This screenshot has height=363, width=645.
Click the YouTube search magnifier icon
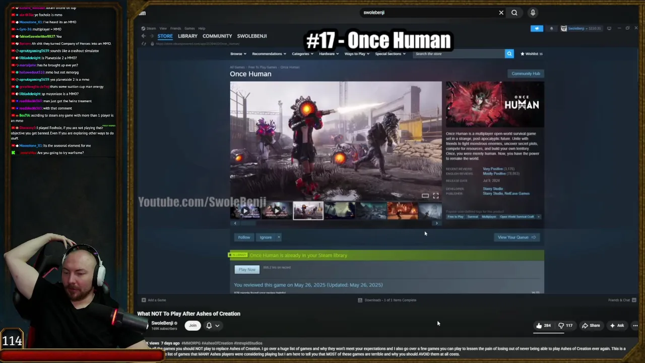click(x=514, y=13)
